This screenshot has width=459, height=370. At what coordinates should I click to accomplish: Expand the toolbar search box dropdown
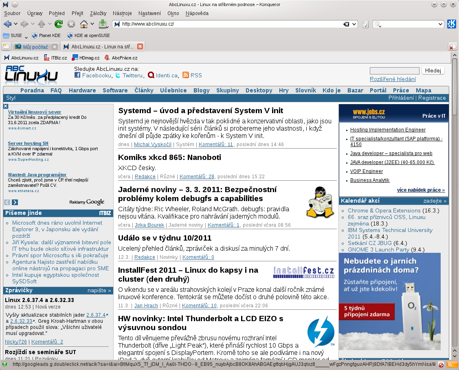[440, 24]
